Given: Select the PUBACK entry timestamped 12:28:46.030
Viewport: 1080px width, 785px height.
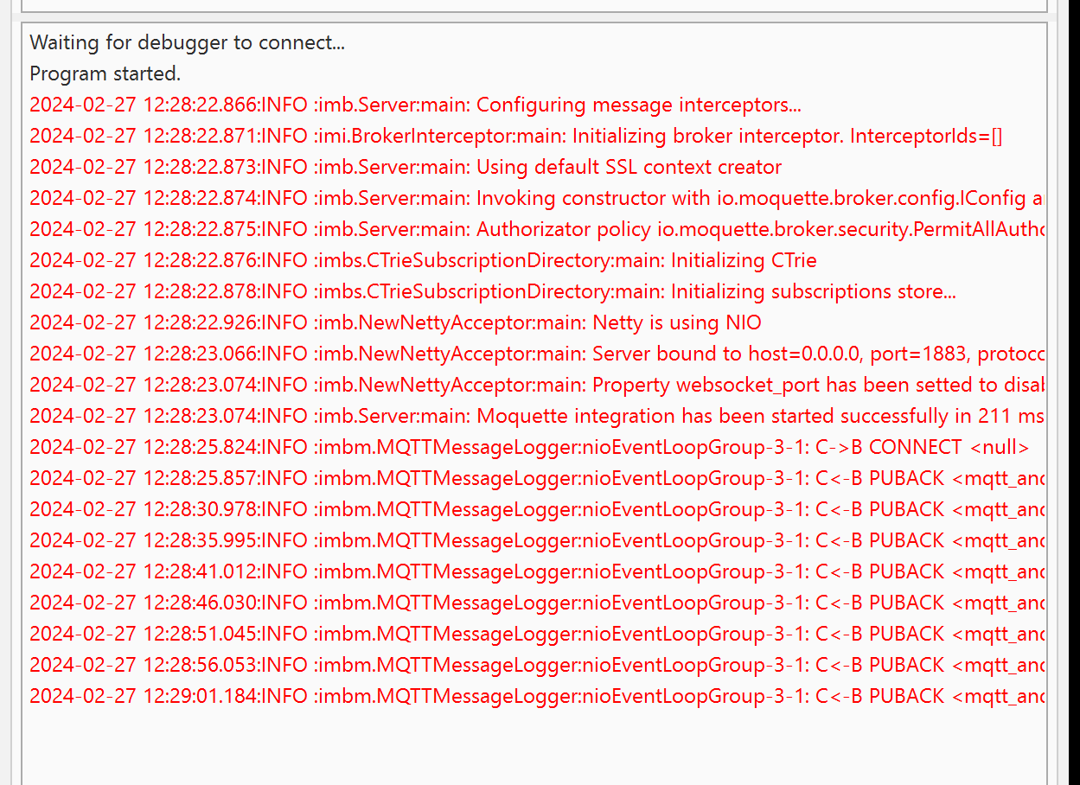Looking at the screenshot, I should [536, 603].
